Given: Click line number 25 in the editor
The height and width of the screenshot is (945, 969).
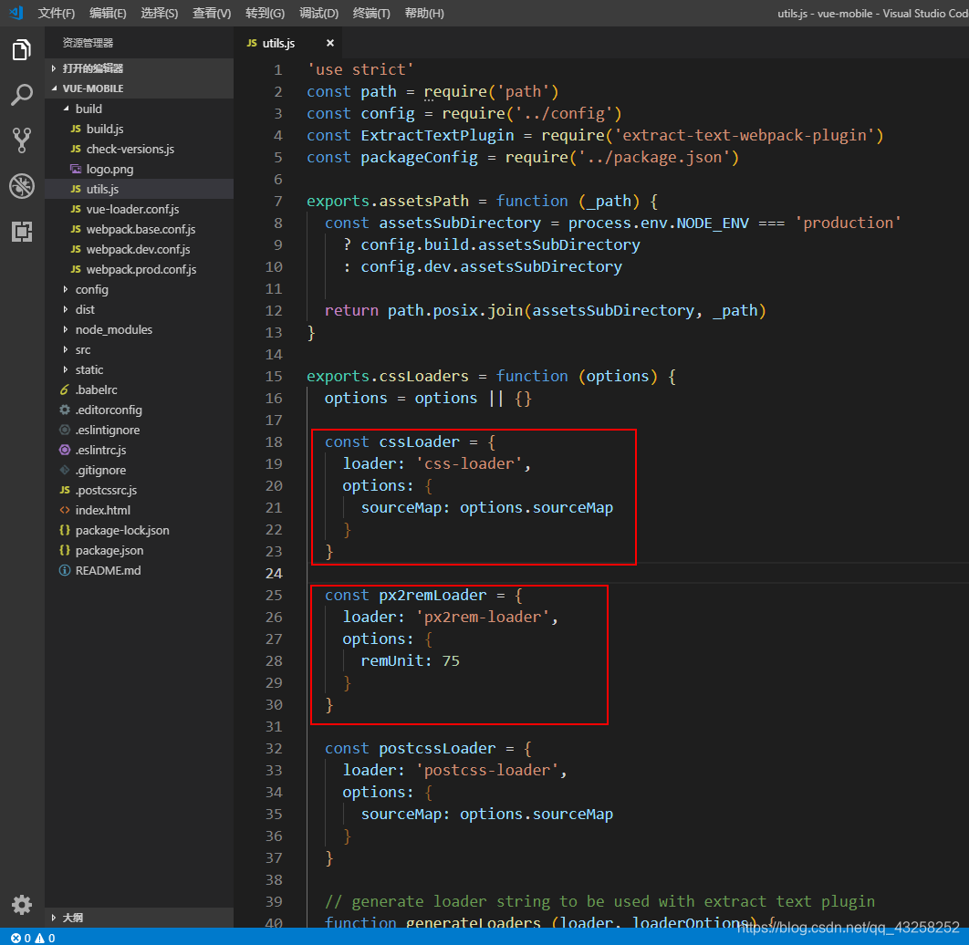Looking at the screenshot, I should click(x=274, y=595).
